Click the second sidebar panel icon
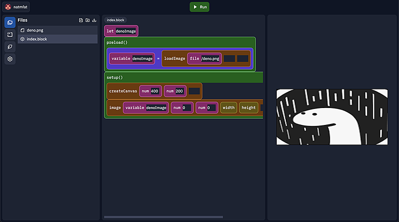 (10, 34)
